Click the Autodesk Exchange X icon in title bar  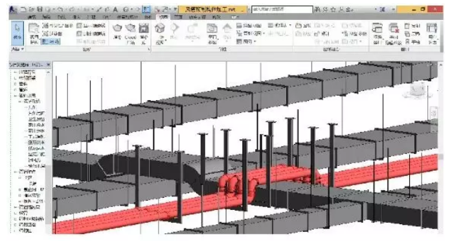[x=382, y=10]
